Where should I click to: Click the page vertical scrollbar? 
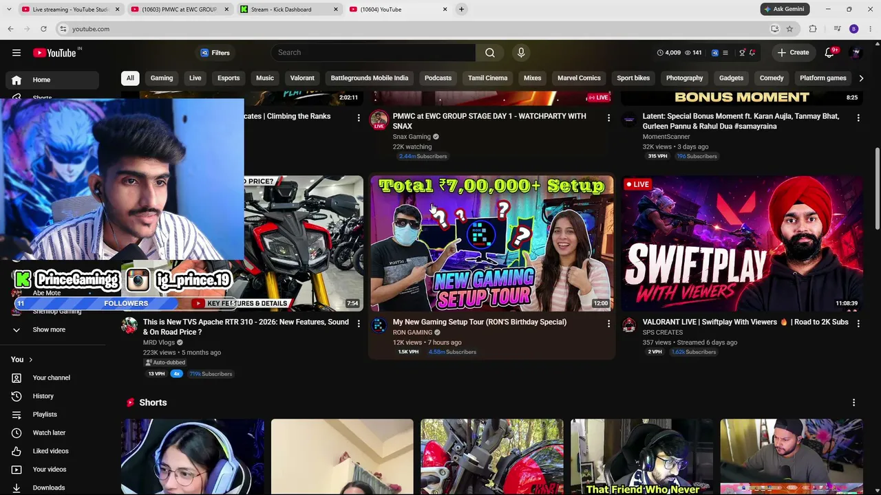877,189
